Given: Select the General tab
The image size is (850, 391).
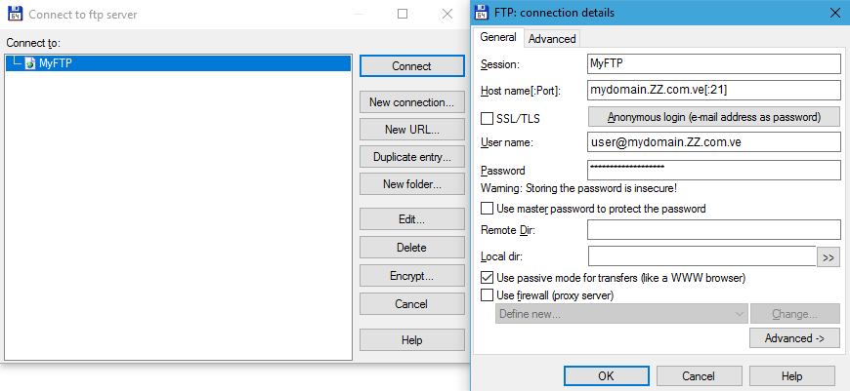Looking at the screenshot, I should (498, 37).
